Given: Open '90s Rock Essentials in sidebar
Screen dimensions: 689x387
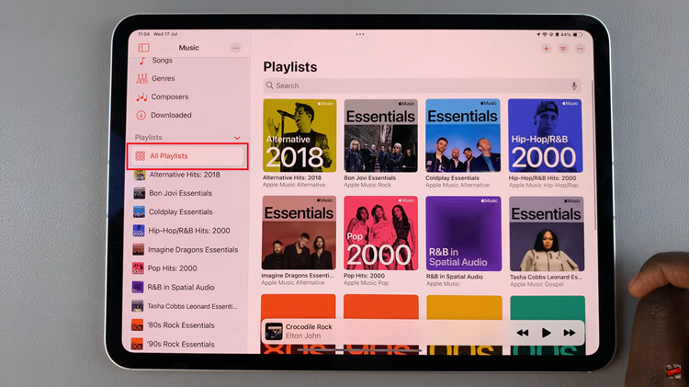Looking at the screenshot, I should (x=181, y=344).
